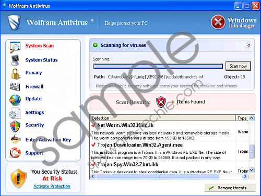Click the Scan now button
Viewport: 261px width, 196px height.
238,66
